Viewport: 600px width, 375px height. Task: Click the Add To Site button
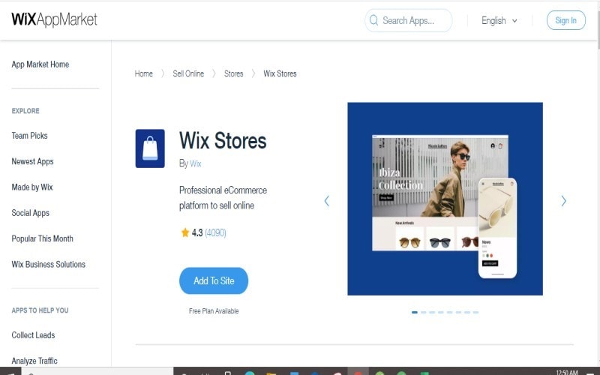point(214,280)
